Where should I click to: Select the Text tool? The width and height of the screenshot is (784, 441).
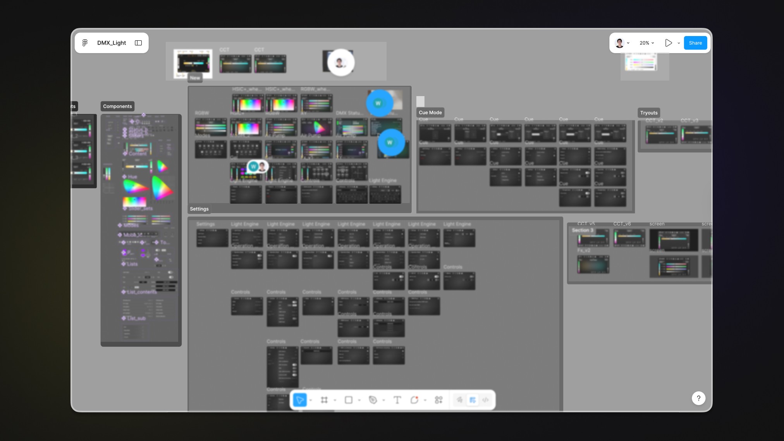tap(397, 400)
